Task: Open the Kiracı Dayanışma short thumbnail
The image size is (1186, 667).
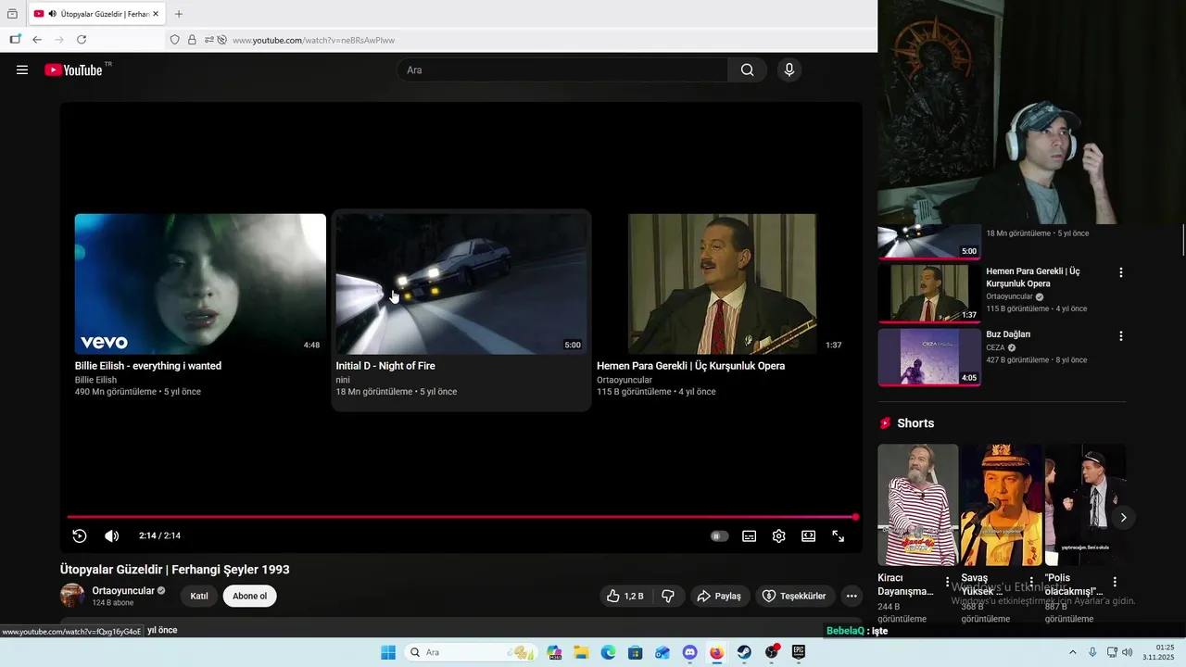Action: (x=918, y=505)
